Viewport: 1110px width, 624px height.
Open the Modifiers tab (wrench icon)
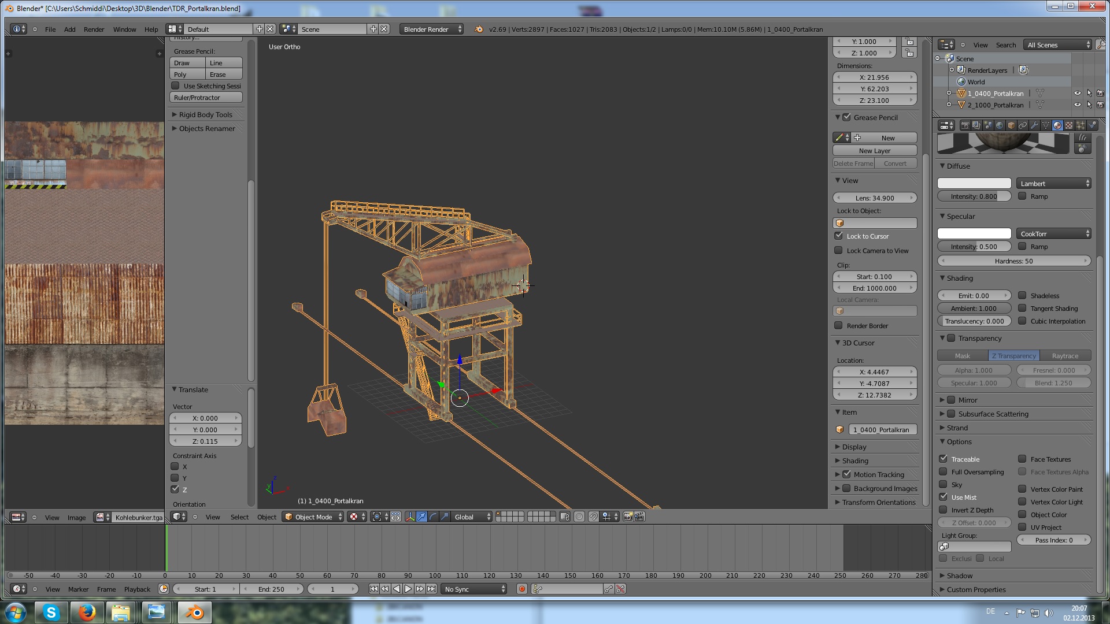click(x=1034, y=125)
